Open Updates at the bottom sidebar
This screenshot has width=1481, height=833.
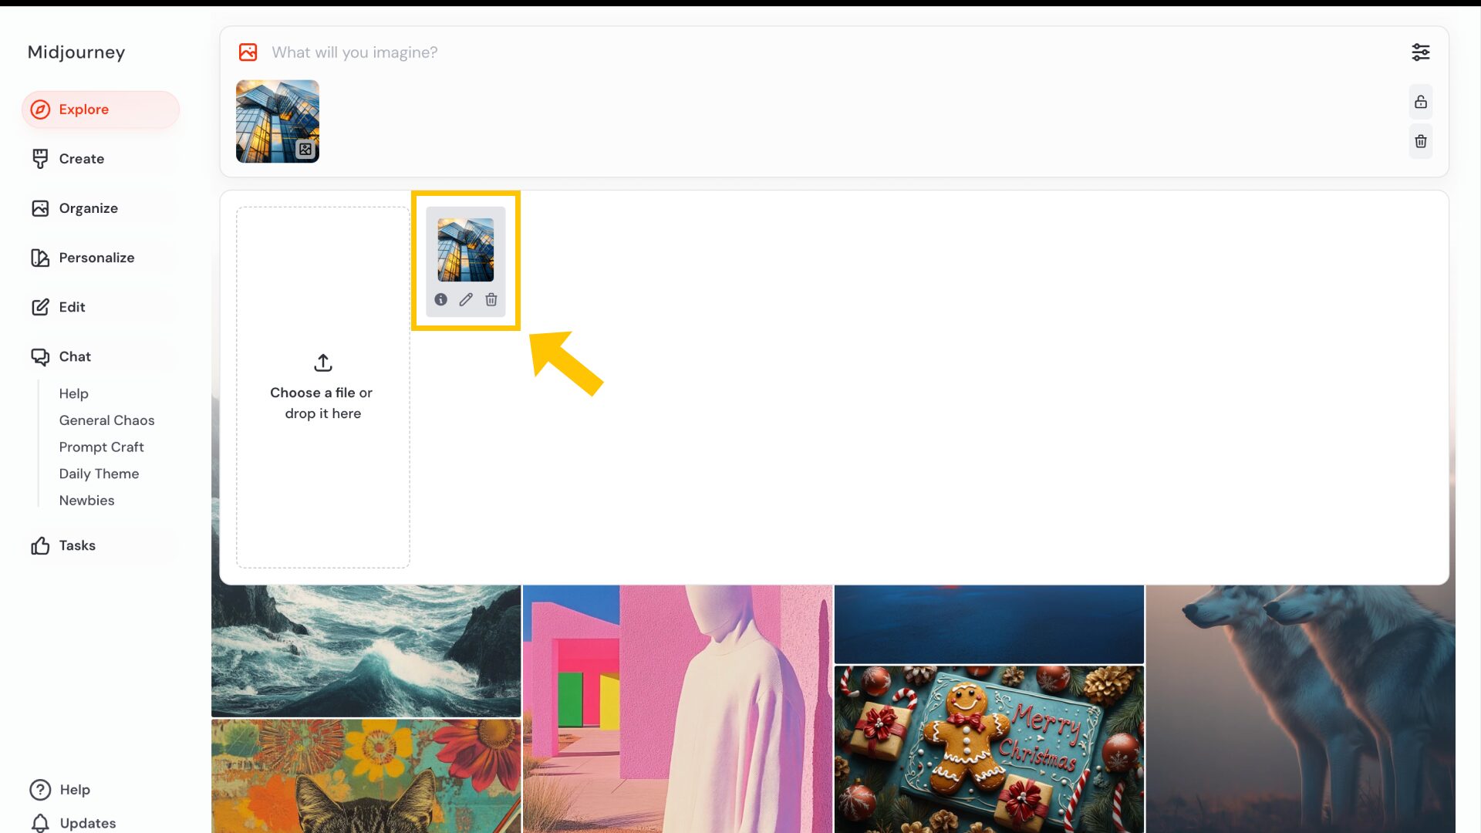(86, 823)
